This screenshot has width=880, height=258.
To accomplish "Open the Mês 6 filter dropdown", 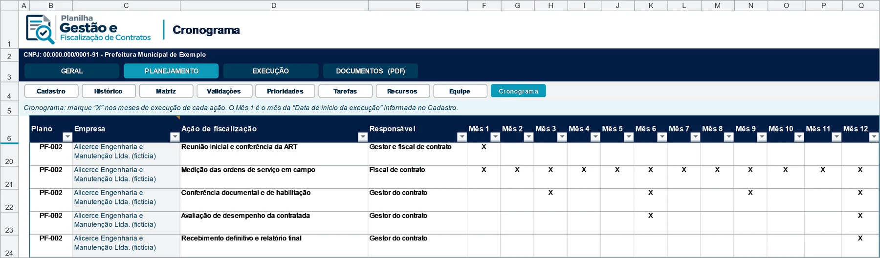I will 662,137.
